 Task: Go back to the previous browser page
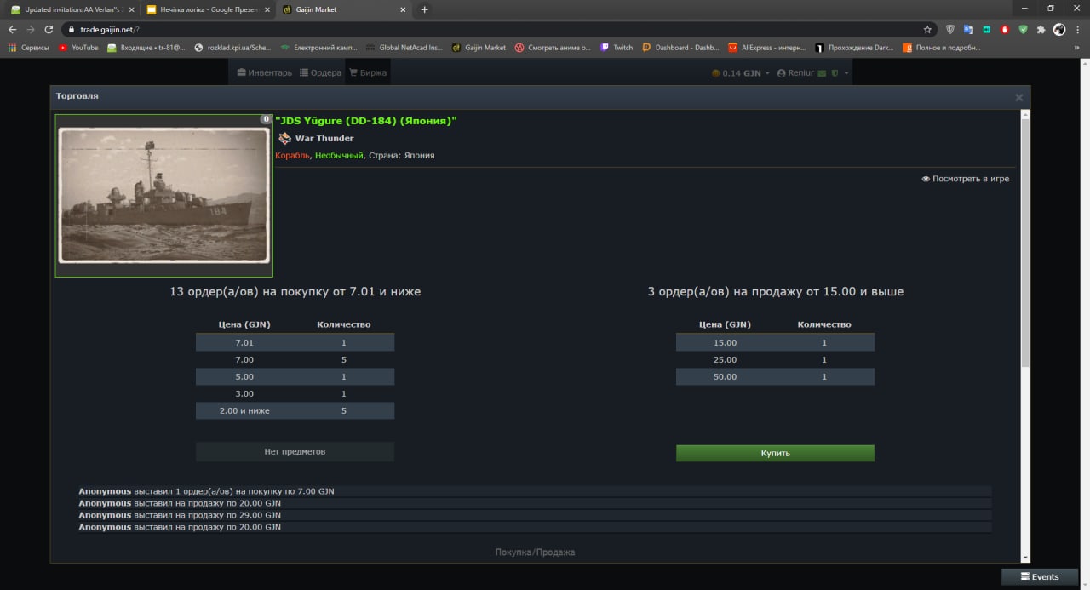coord(12,29)
